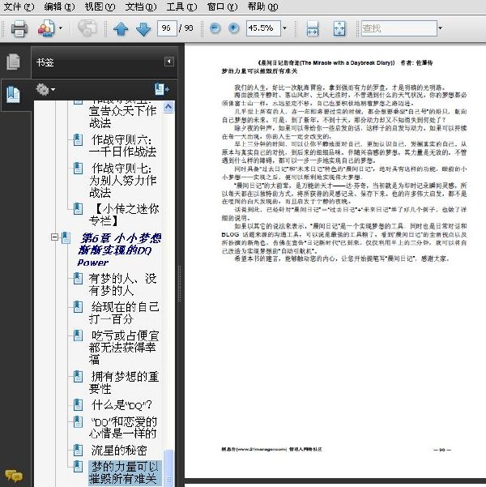Click the zoom percentage field 45.5%

263,28
